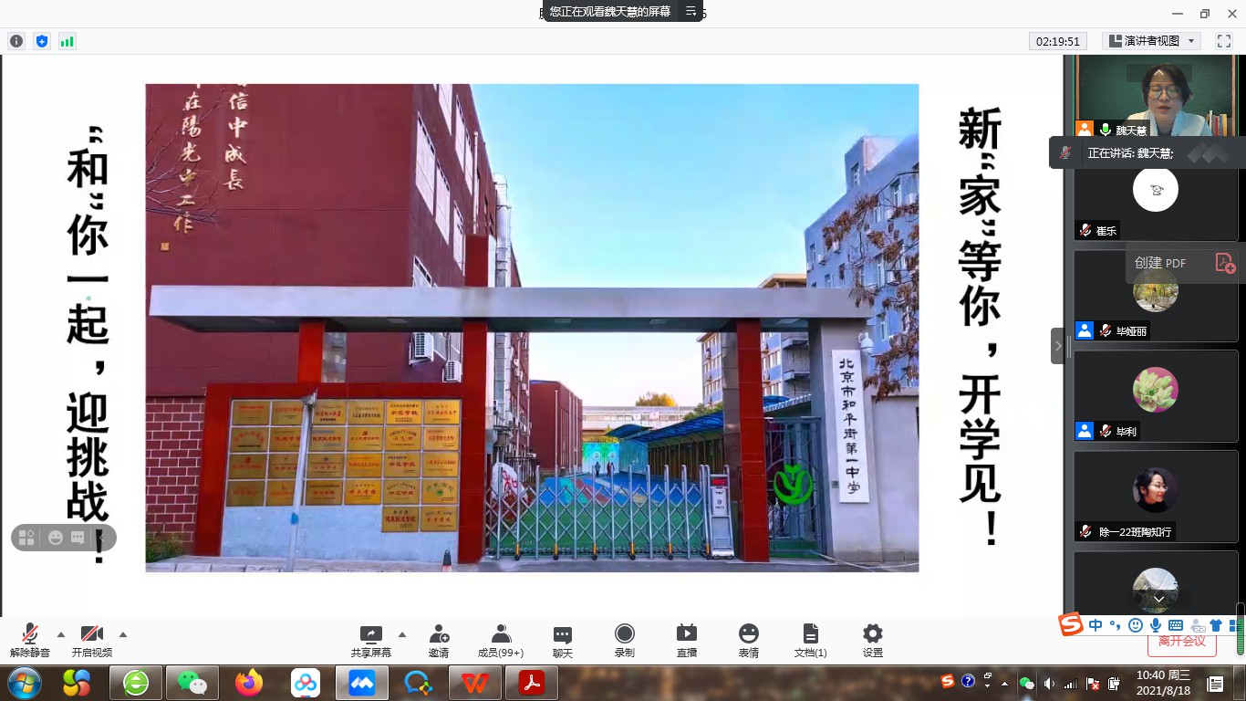Image resolution: width=1246 pixels, height=701 pixels.
Task: Expand share options arrow beside 共享屏幕
Action: (x=402, y=634)
